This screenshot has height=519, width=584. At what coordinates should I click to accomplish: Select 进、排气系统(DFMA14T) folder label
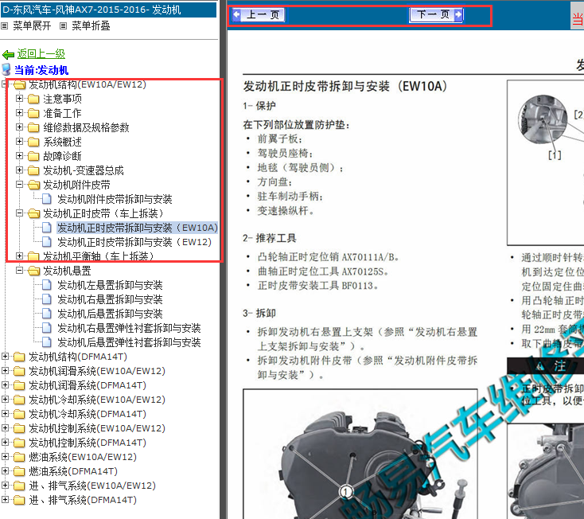pos(83,500)
